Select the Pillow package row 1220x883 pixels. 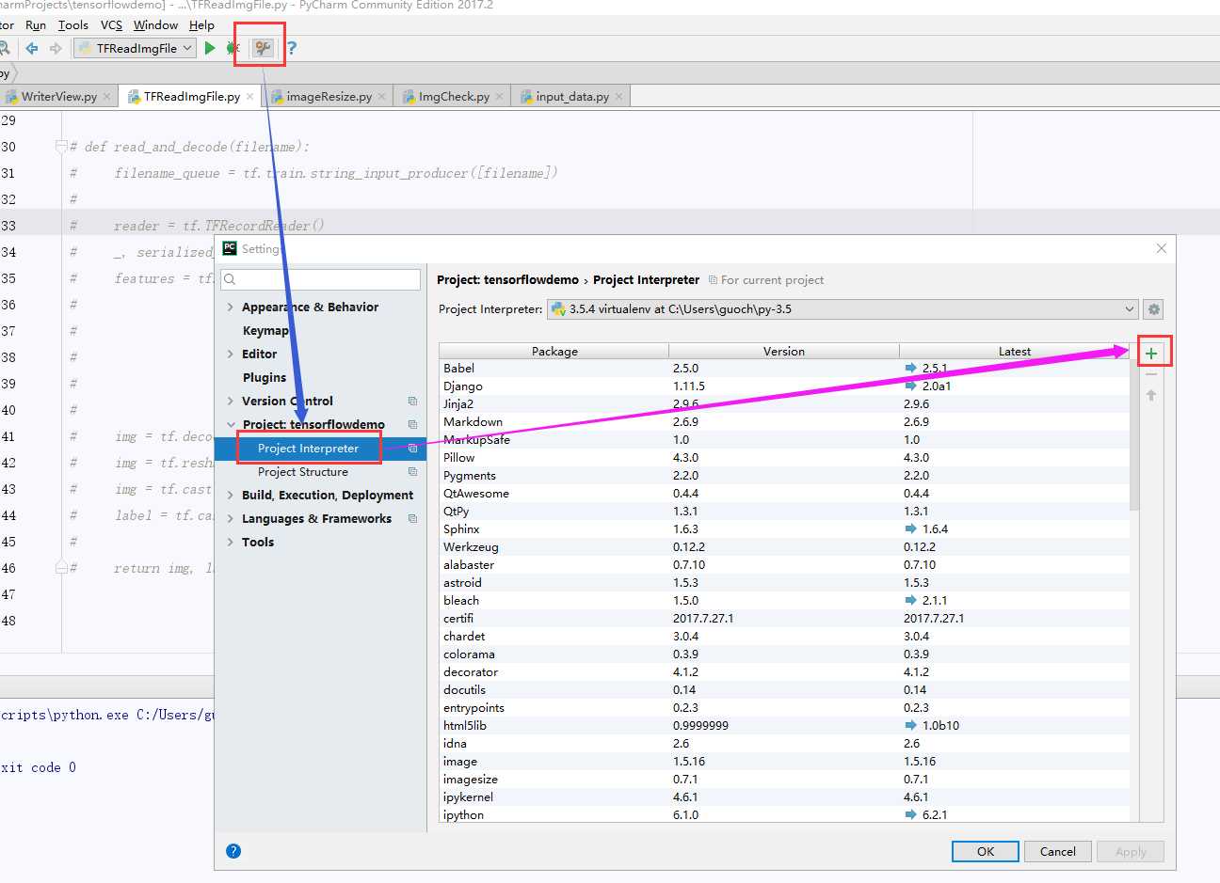(784, 458)
